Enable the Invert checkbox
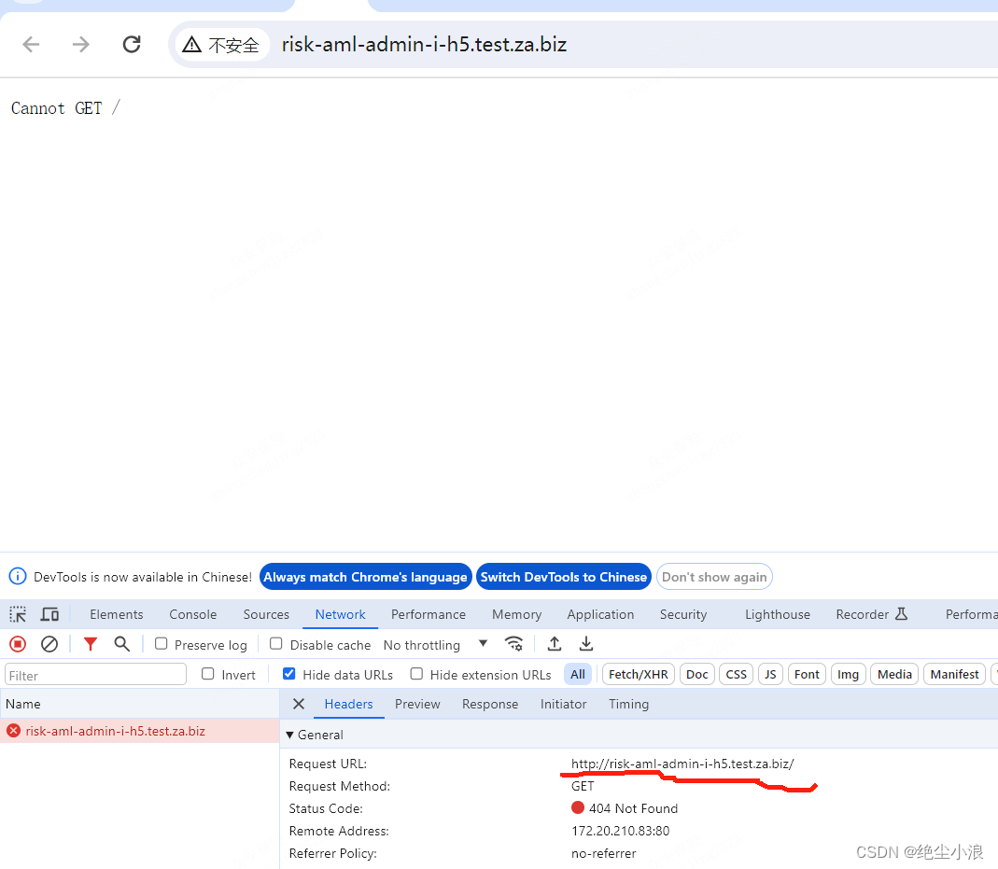Image resolution: width=998 pixels, height=869 pixels. coord(207,674)
